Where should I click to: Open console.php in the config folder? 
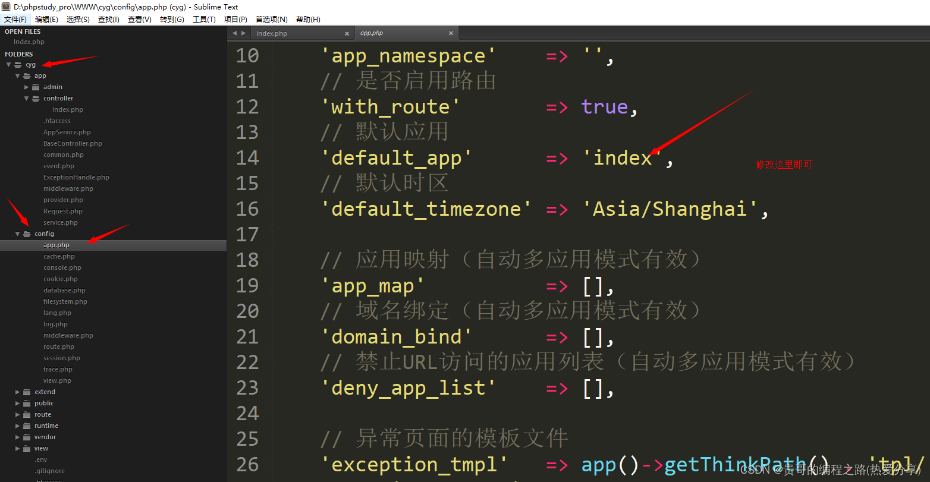click(x=62, y=268)
